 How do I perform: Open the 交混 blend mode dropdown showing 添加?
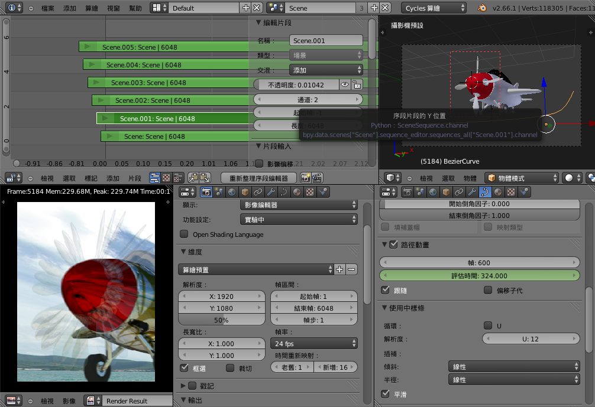click(326, 70)
